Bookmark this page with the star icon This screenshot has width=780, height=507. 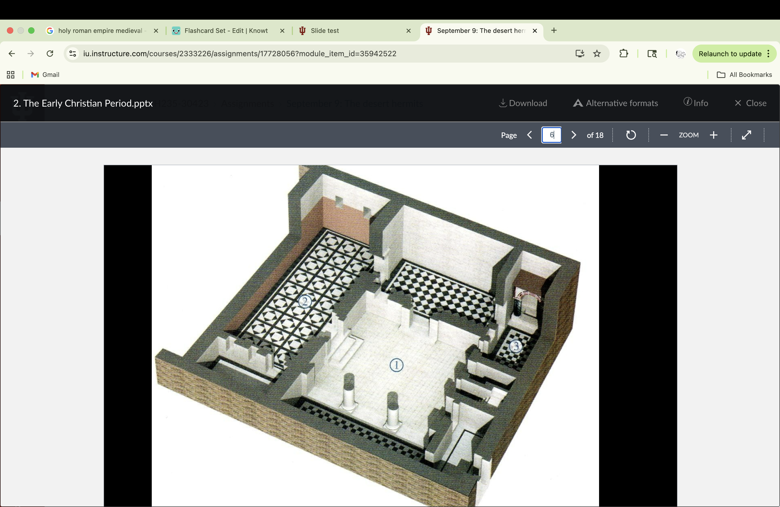597,54
